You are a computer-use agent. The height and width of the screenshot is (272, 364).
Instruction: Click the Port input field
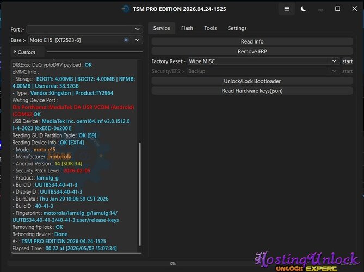(x=85, y=29)
